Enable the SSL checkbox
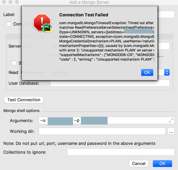Image resolution: width=178 pixels, height=170 pixels. point(14,63)
